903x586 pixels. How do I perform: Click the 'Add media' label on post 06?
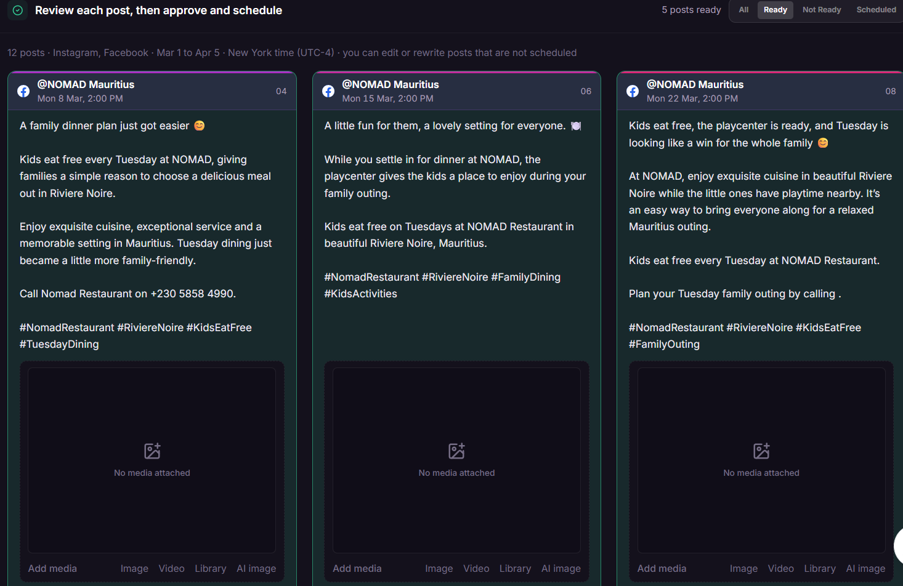pos(357,569)
